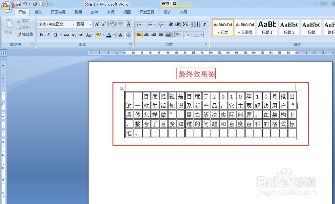Apply the 标题 1 style
Viewport: 335px width, 204px height.
click(x=267, y=28)
